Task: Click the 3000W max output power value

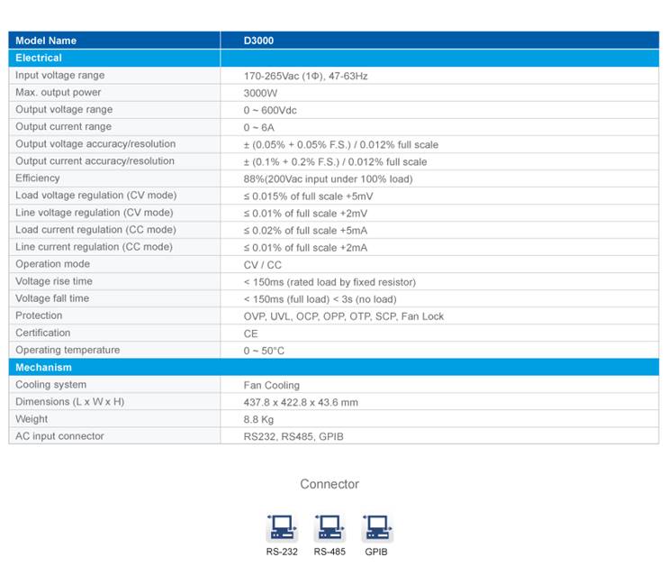Action: point(260,93)
